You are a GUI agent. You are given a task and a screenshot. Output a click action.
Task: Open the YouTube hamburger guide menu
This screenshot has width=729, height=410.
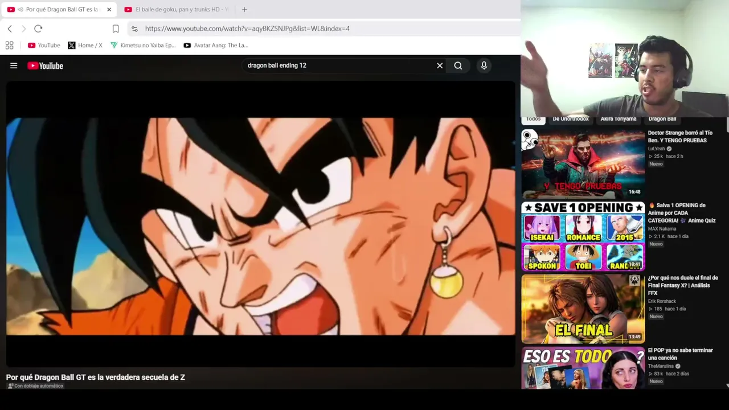pos(14,65)
